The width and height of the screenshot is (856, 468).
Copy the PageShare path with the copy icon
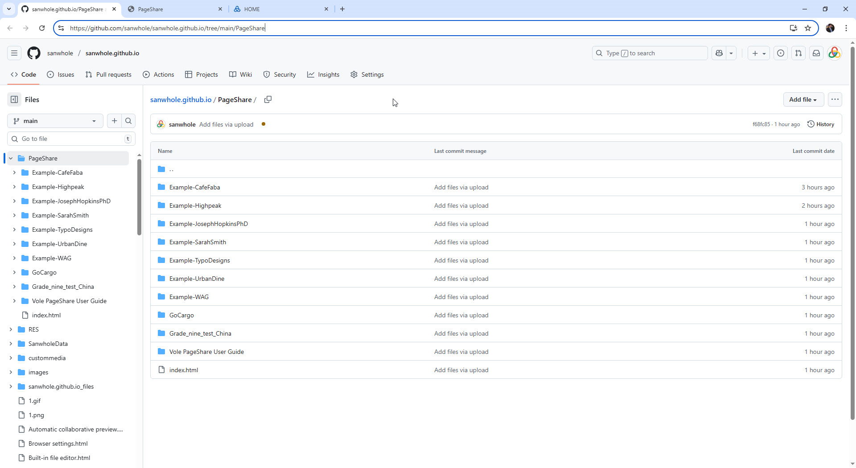(x=268, y=99)
